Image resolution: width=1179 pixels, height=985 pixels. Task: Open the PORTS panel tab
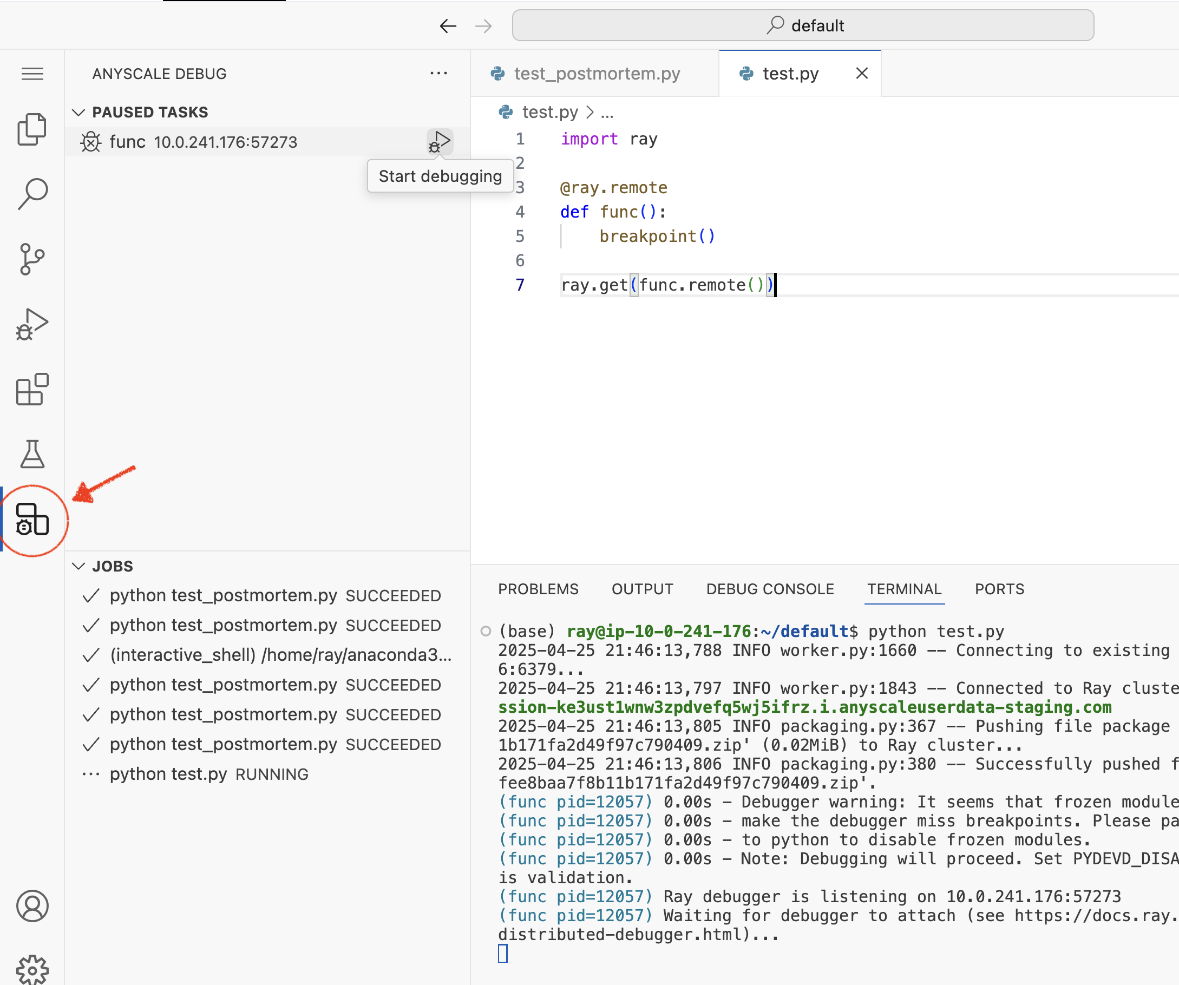(999, 589)
